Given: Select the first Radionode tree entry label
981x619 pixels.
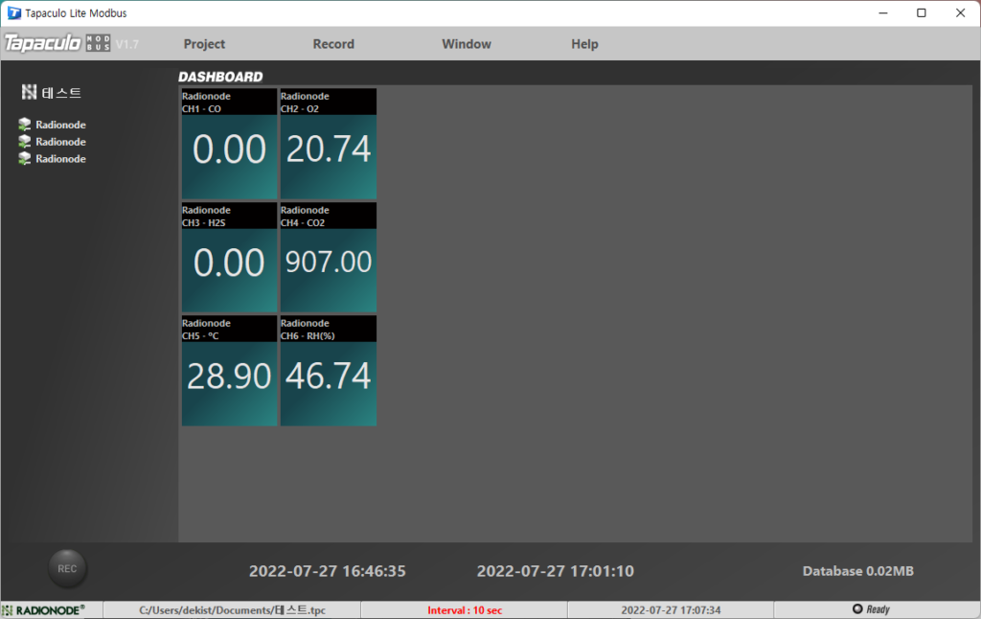Looking at the screenshot, I should click(x=60, y=125).
